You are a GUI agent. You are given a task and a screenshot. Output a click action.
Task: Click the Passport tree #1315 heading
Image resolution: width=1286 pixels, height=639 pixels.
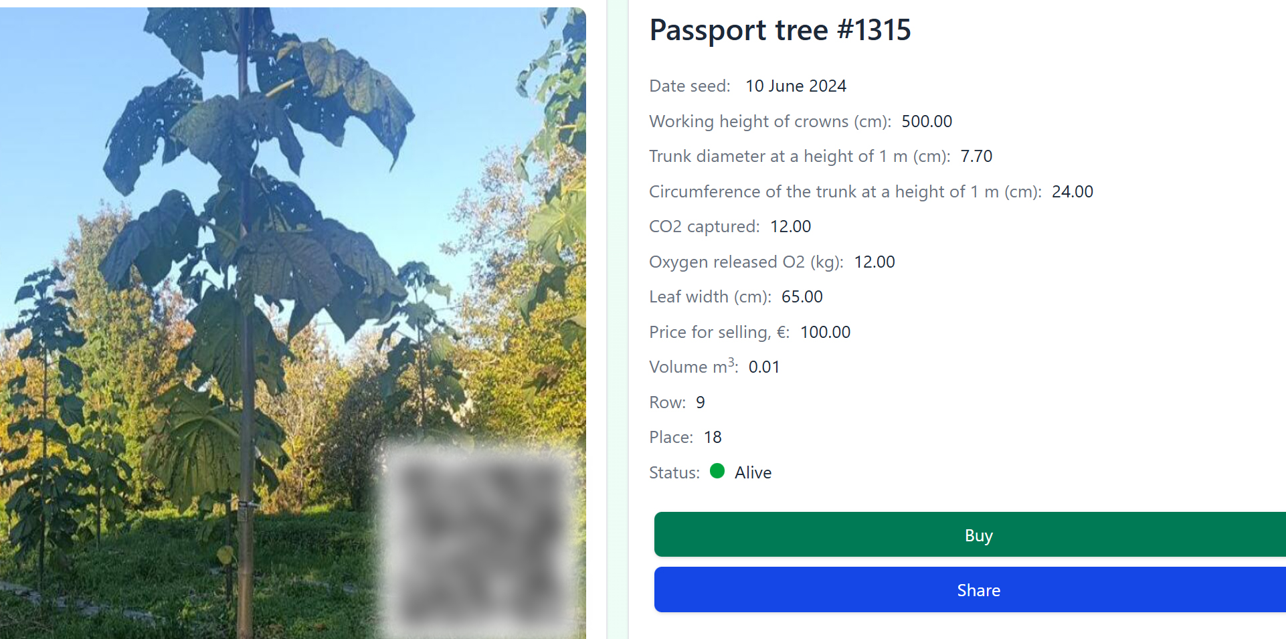(780, 30)
